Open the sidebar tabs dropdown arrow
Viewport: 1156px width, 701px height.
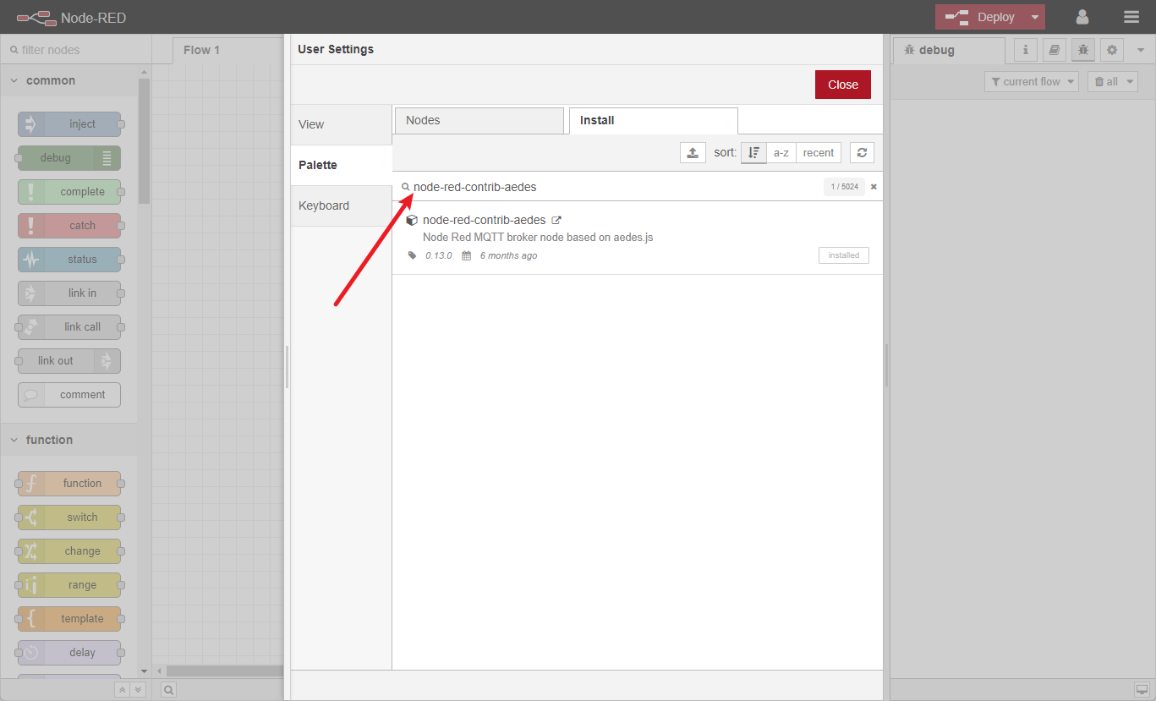pos(1140,50)
